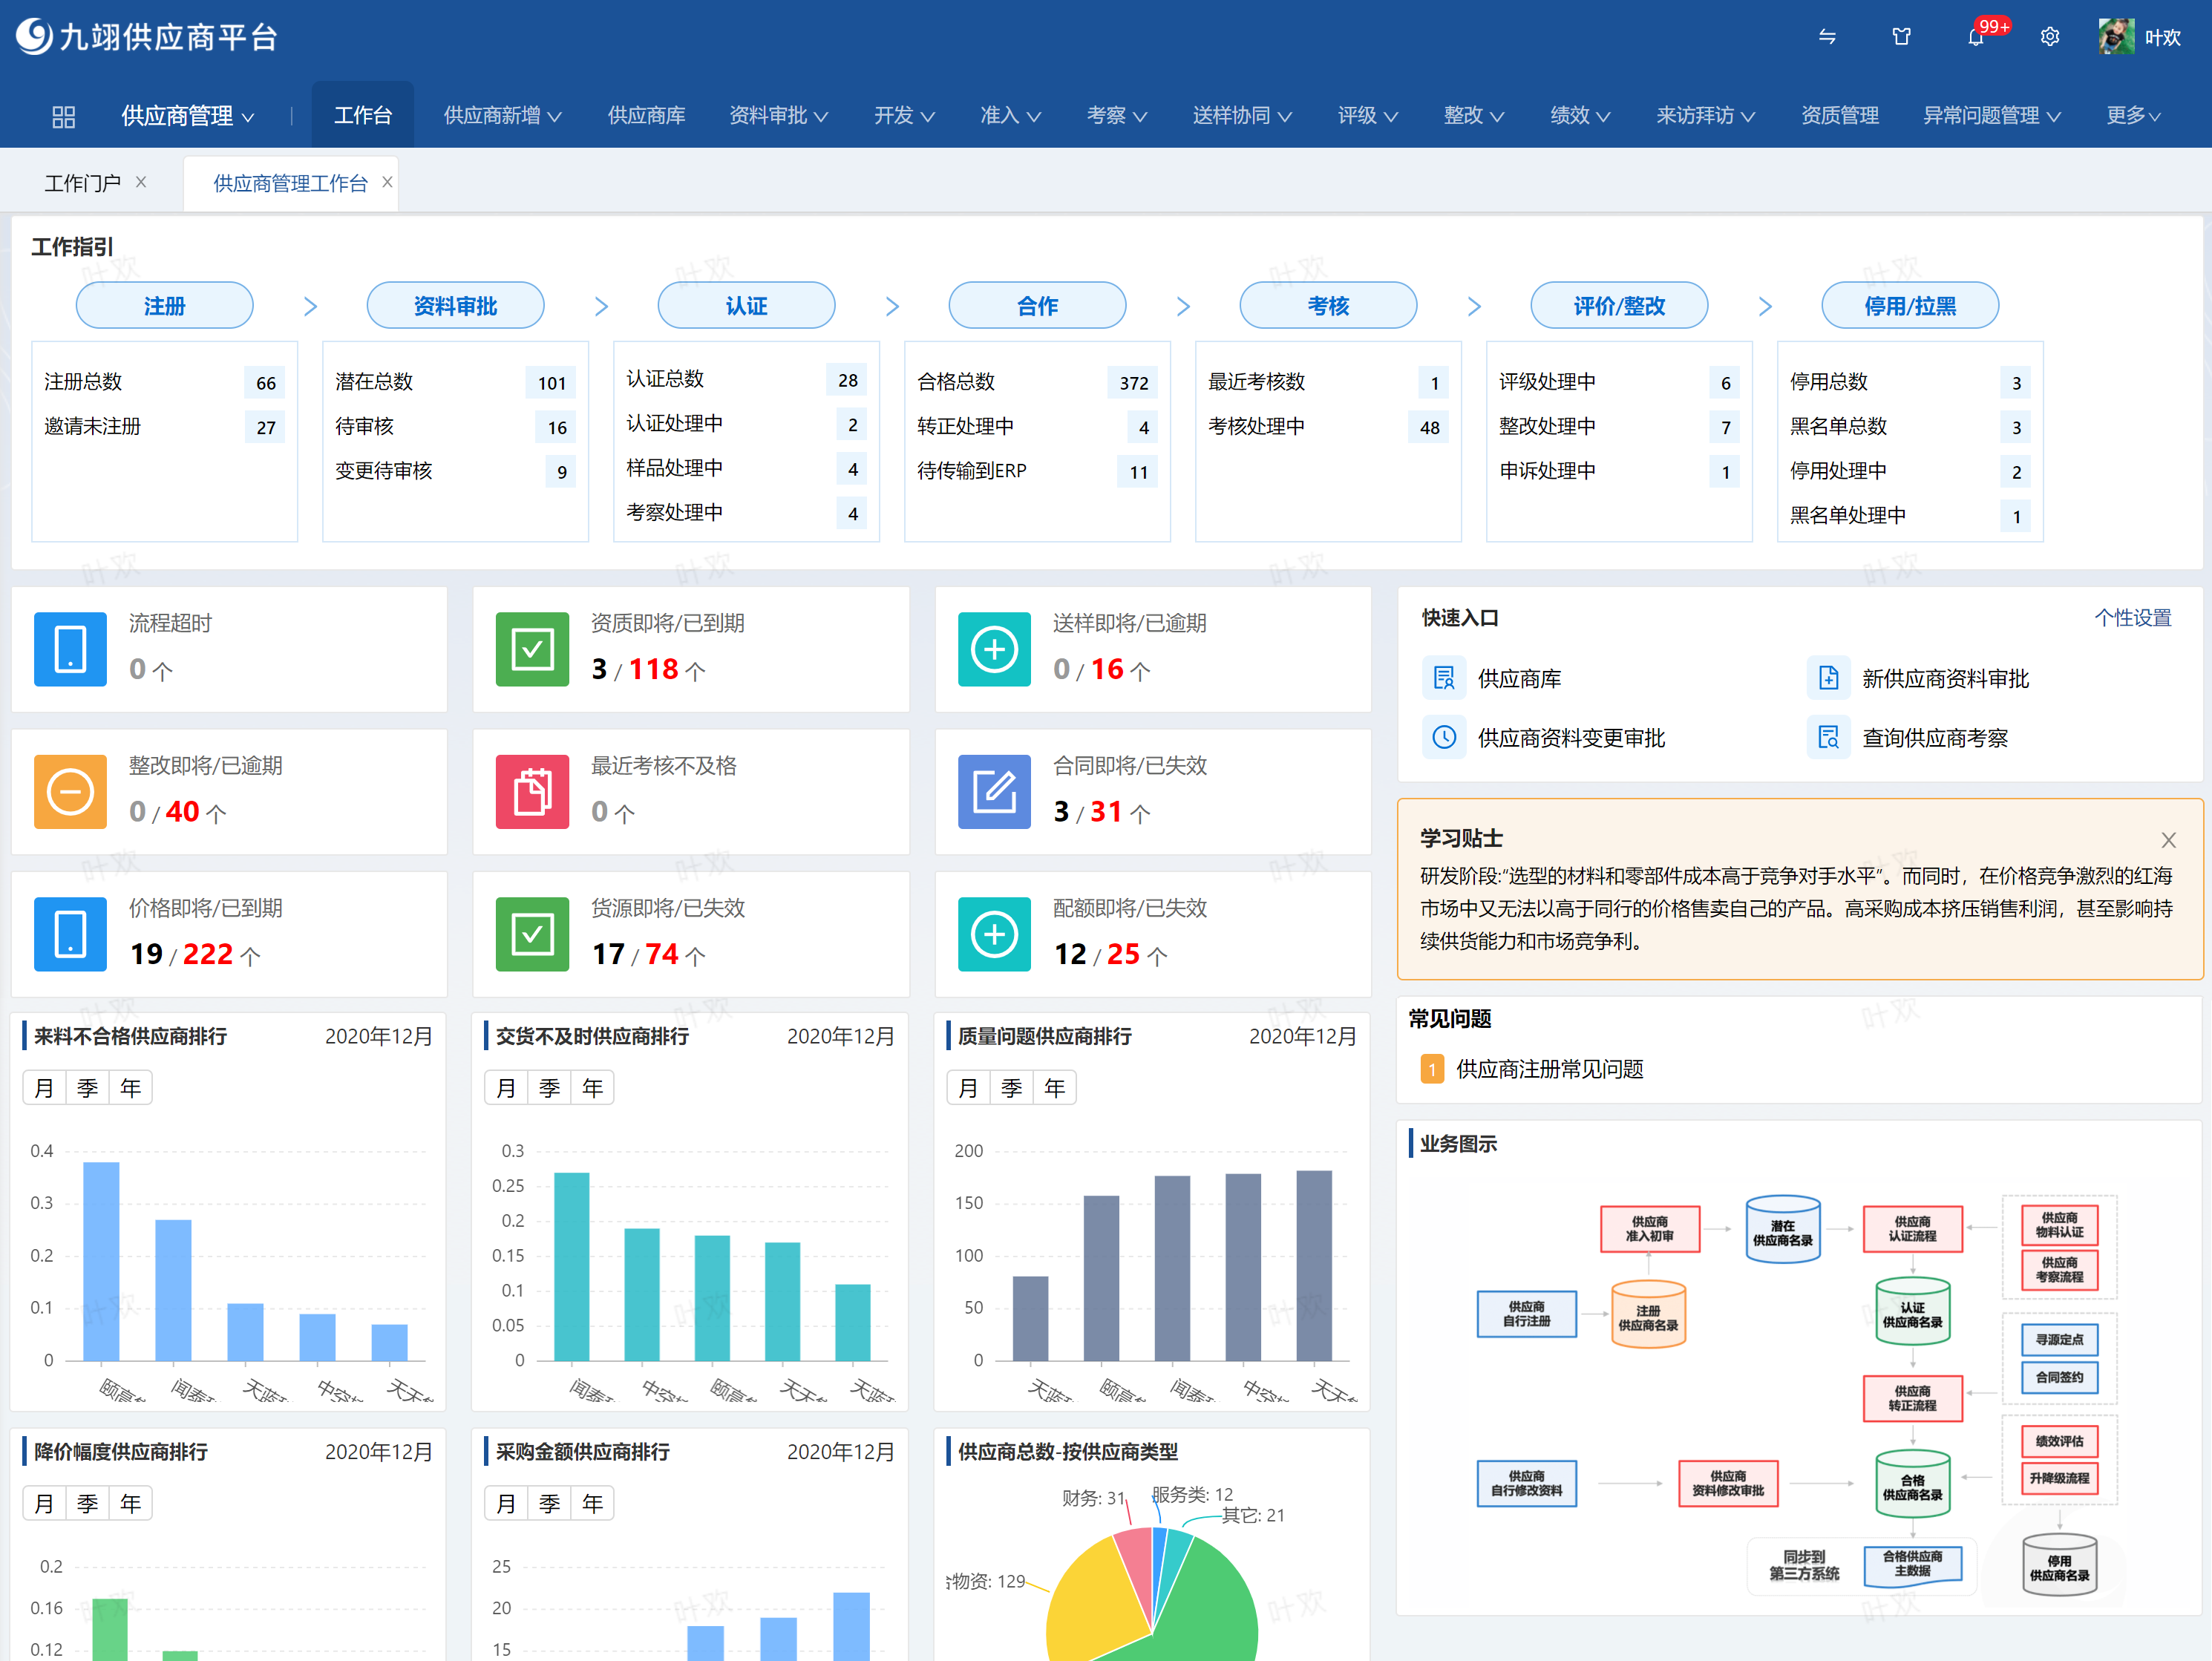Viewport: 2212px width, 1661px height.
Task: Click the 流程超时 blue card icon
Action: click(x=70, y=649)
